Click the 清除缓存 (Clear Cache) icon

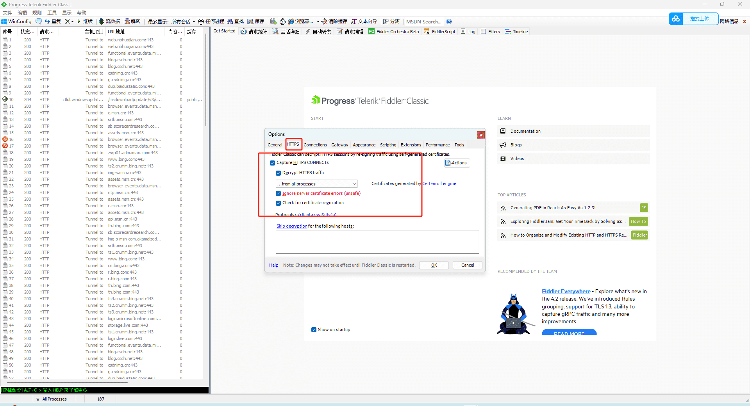click(x=324, y=21)
